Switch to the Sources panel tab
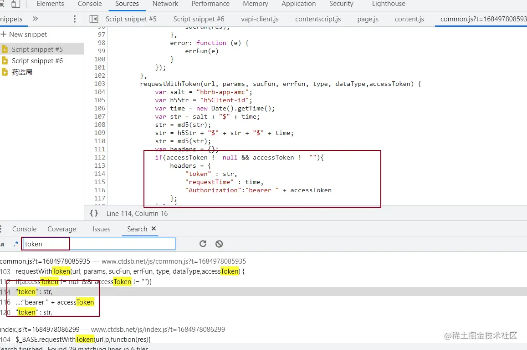527x350 pixels. (x=127, y=4)
